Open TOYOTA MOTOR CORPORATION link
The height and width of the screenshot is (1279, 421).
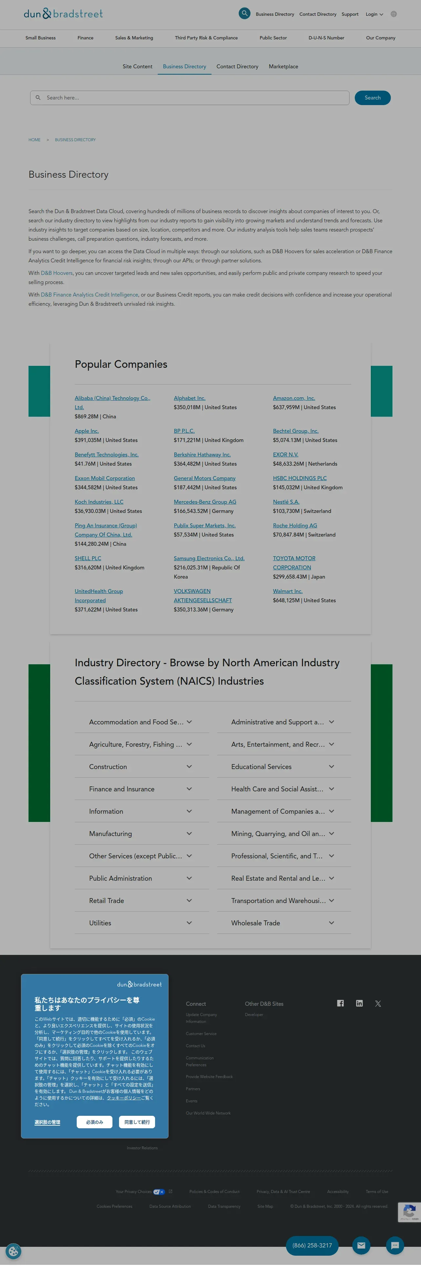point(294,563)
